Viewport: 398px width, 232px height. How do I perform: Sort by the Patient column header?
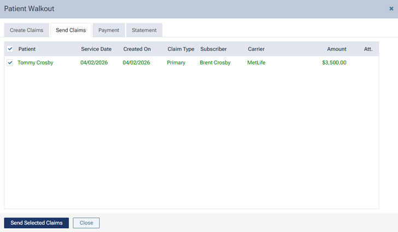(x=27, y=49)
